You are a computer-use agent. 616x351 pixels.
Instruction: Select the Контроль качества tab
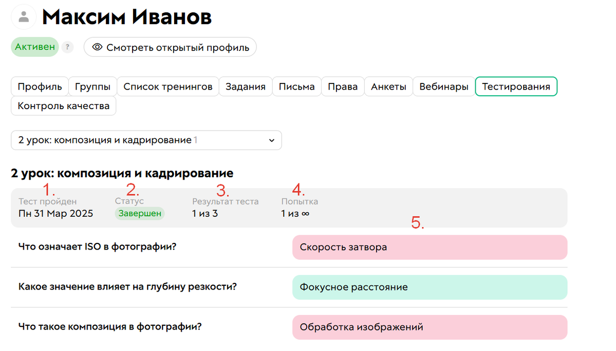pyautogui.click(x=63, y=106)
